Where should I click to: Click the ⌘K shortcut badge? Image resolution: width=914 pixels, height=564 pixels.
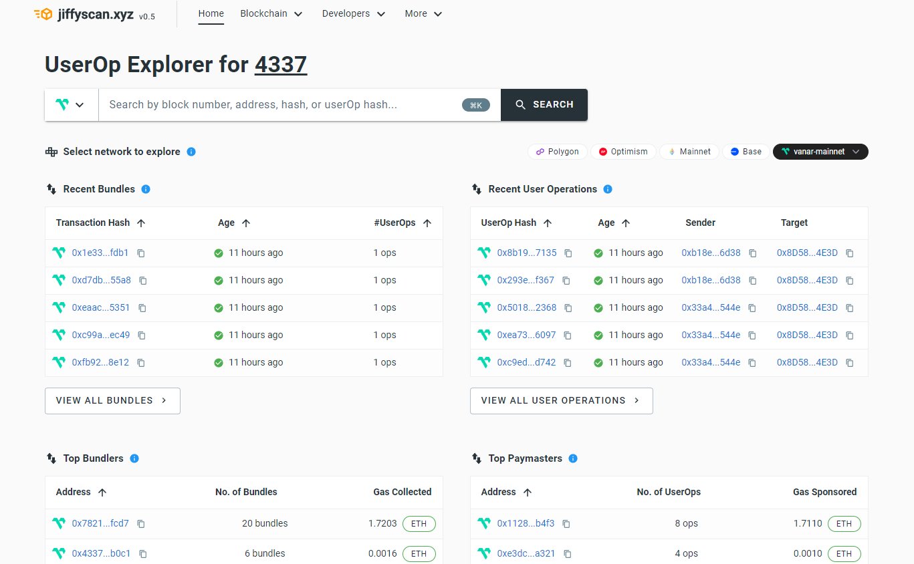click(476, 105)
